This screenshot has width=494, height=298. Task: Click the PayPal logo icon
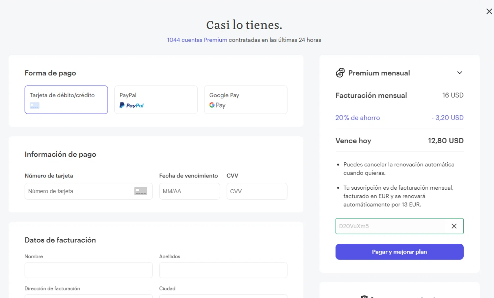coord(131,105)
